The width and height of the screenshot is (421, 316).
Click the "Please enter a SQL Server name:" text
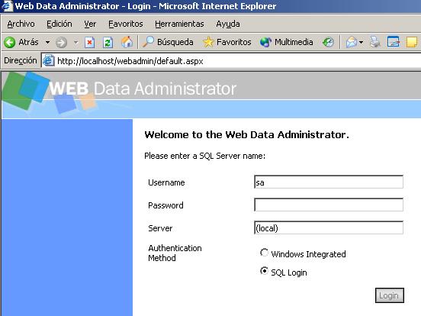tap(205, 156)
